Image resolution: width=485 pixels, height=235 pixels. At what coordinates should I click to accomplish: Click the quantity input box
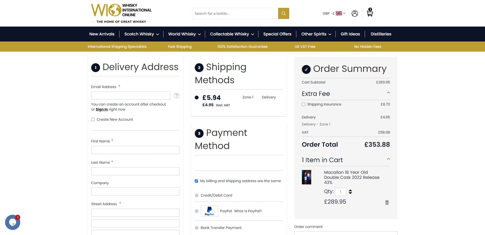point(341,192)
